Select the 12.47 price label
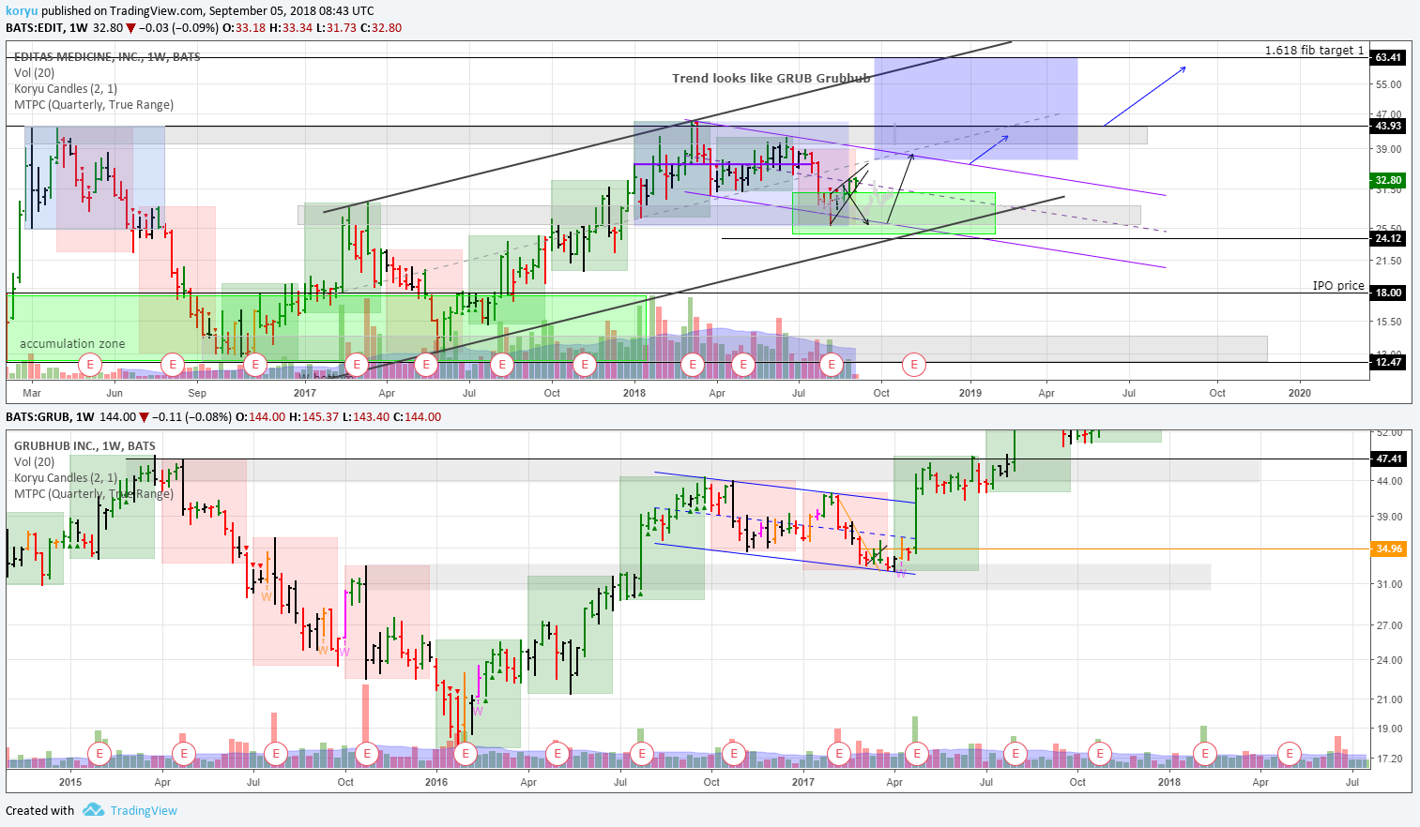 click(x=1388, y=362)
